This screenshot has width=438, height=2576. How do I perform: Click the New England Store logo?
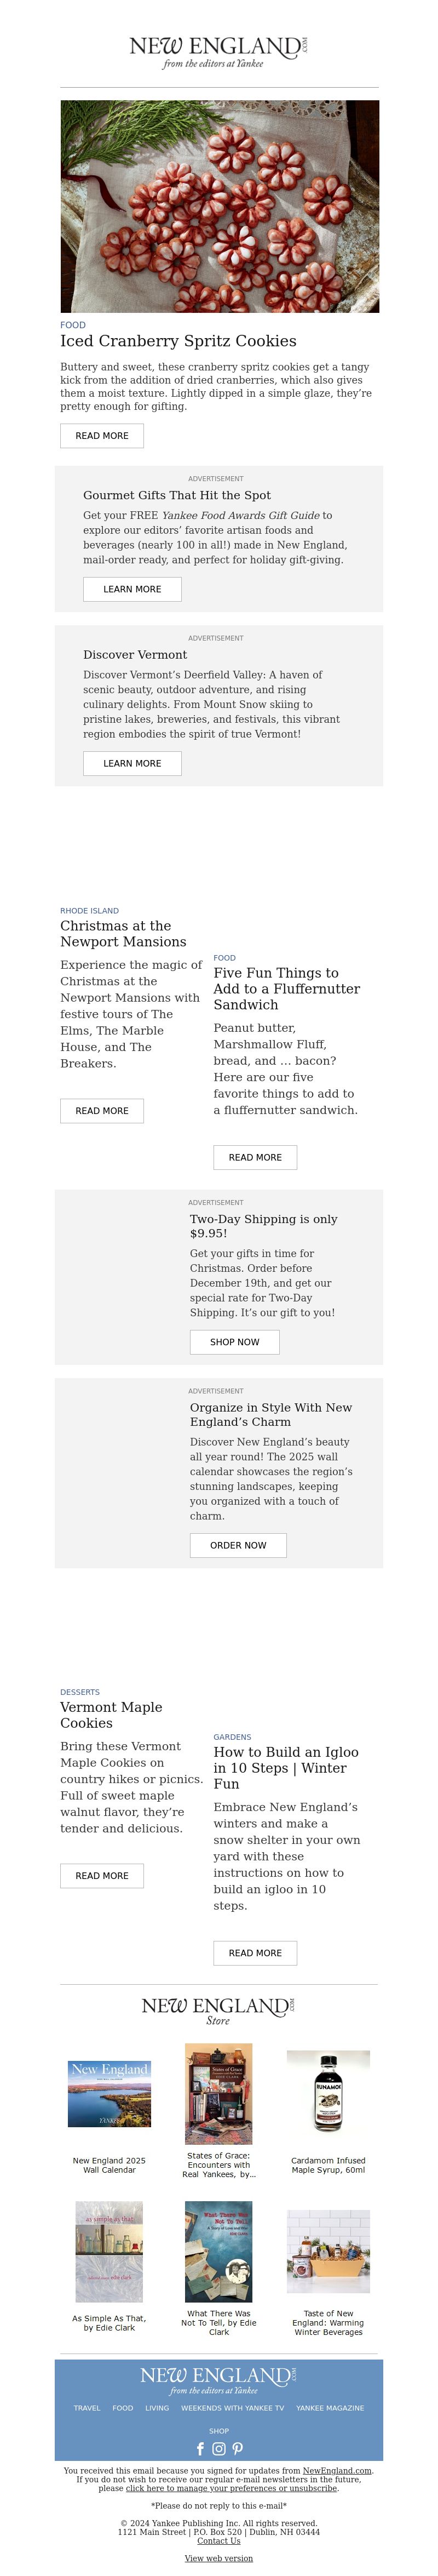(x=219, y=2012)
